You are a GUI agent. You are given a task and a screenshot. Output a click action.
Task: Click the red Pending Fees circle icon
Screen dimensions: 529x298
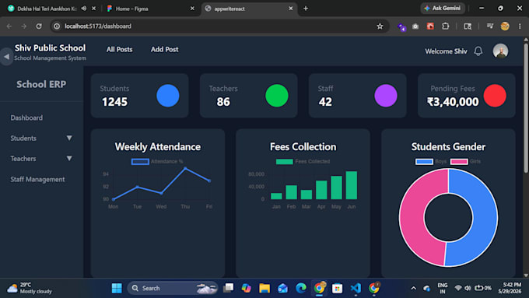coord(495,96)
